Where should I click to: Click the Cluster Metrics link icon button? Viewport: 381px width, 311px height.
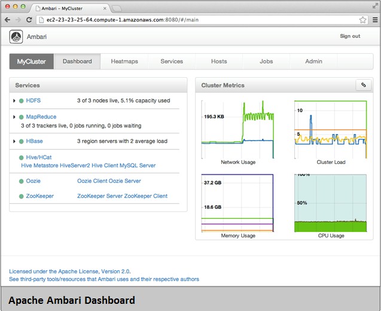(363, 85)
